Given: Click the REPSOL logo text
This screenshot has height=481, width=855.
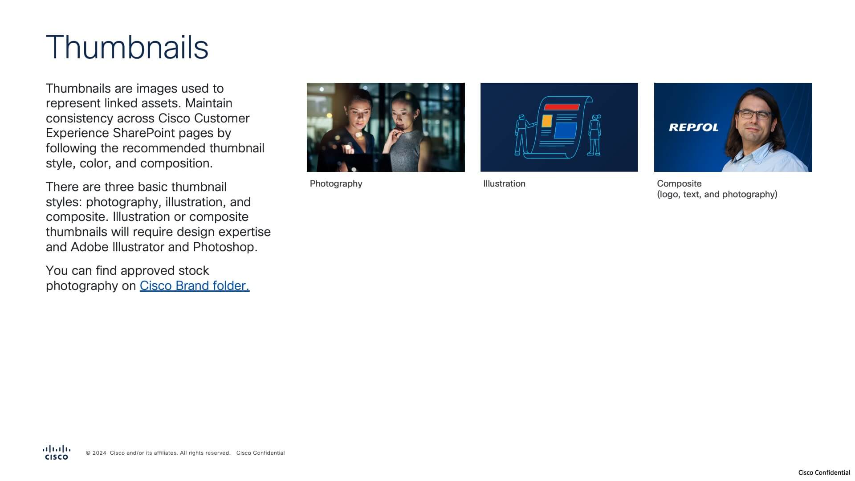Looking at the screenshot, I should tap(693, 127).
